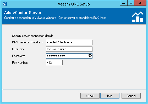This screenshot has height=104, width=148.
Task: Click the Veeam ONE title bar app icon
Action: 5,4
